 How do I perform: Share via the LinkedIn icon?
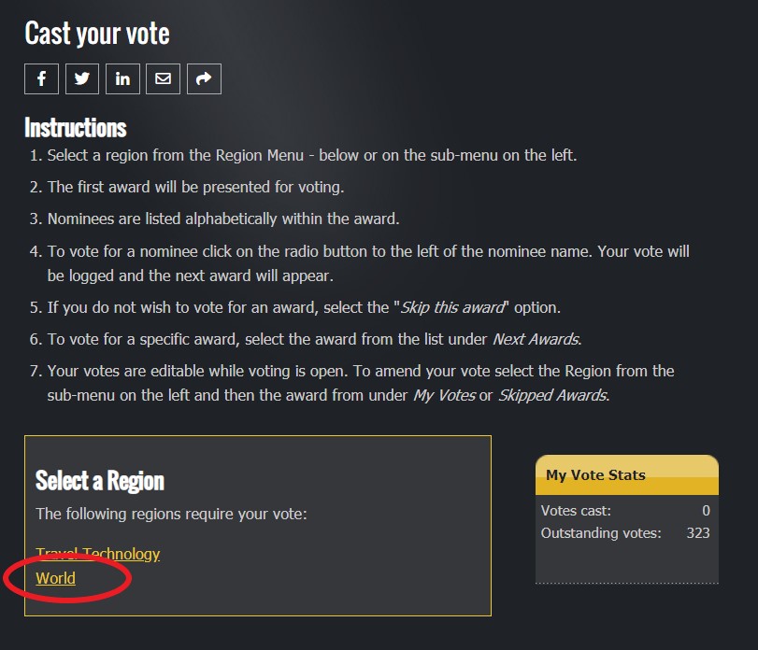point(122,79)
